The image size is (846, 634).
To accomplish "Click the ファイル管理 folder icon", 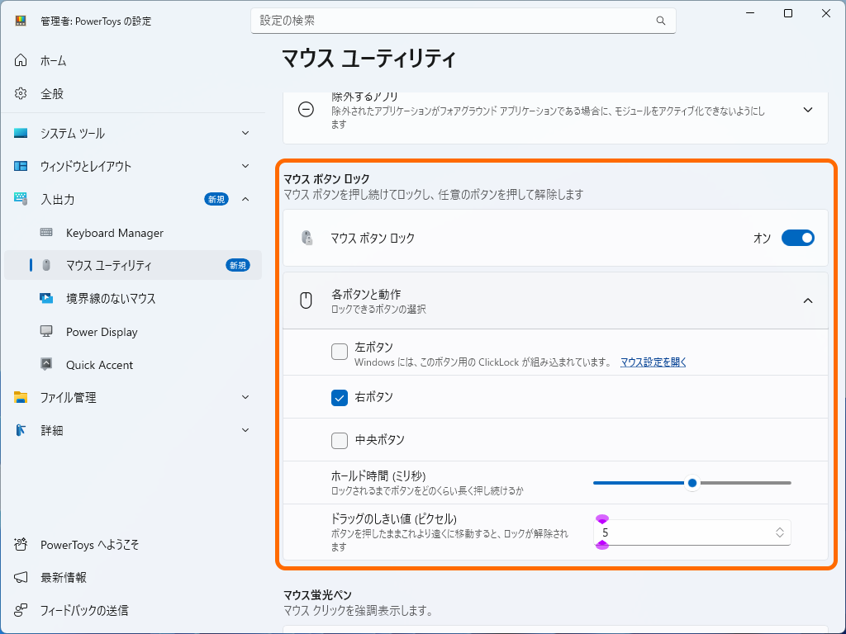I will click(21, 397).
